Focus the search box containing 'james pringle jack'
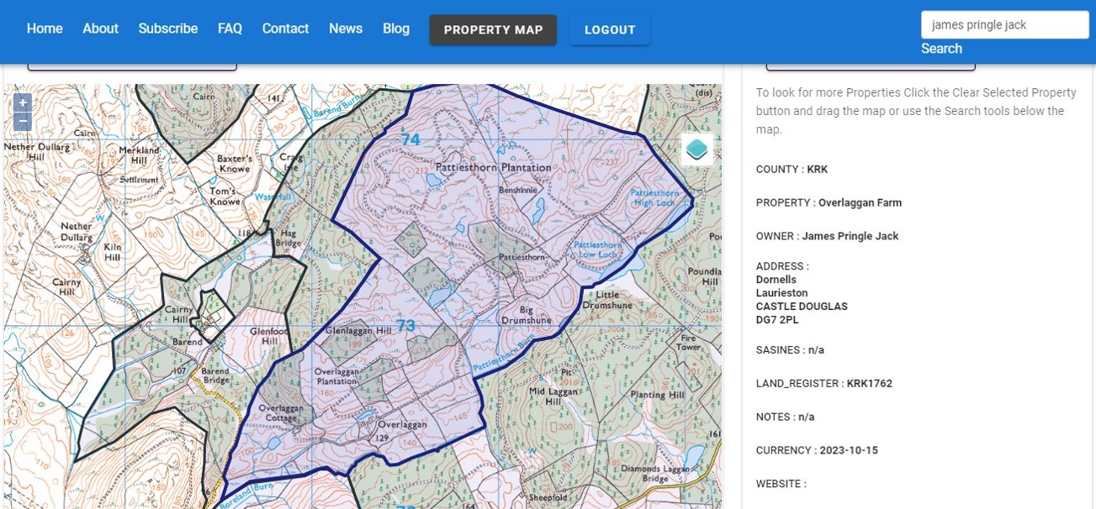This screenshot has width=1096, height=509. (x=1004, y=25)
